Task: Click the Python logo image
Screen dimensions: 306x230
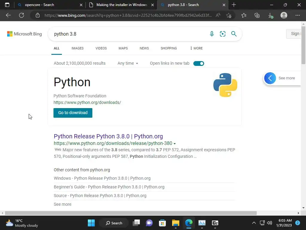Action: pyautogui.click(x=225, y=85)
